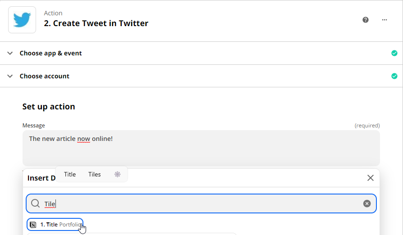Insert the "1. Title Portfolio" data pill
403x235 pixels.
(55, 225)
